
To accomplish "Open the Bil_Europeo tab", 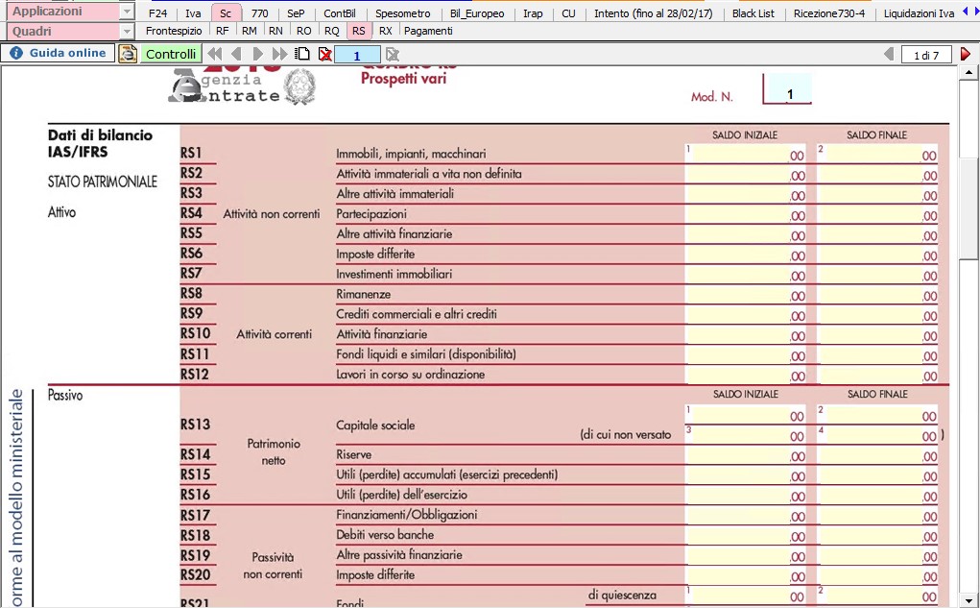I will click(x=477, y=13).
